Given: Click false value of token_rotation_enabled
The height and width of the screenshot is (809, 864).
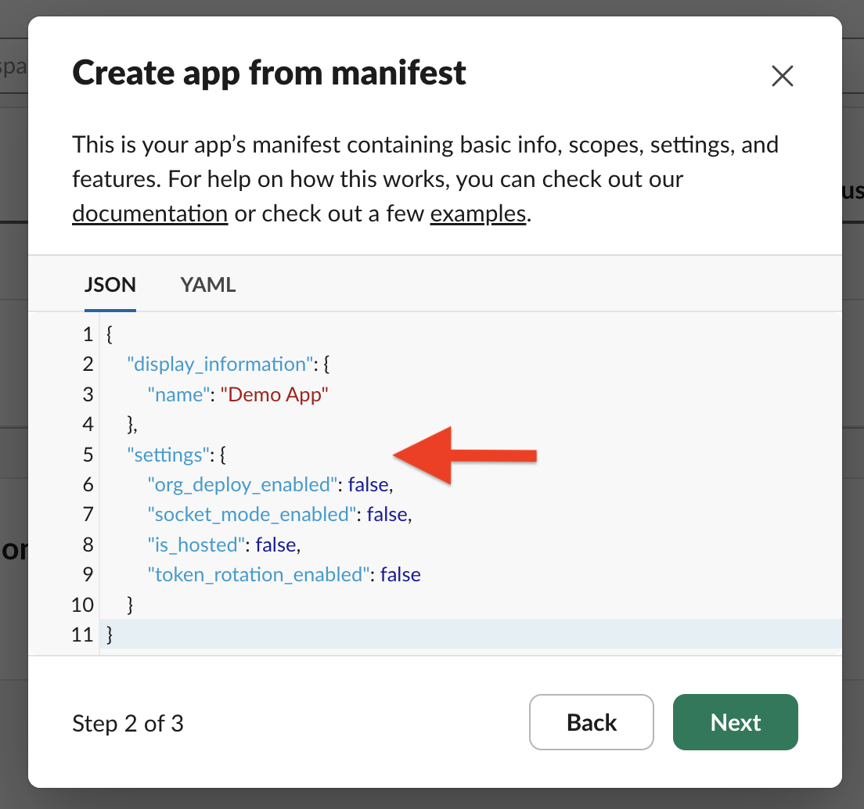Looking at the screenshot, I should [x=400, y=574].
